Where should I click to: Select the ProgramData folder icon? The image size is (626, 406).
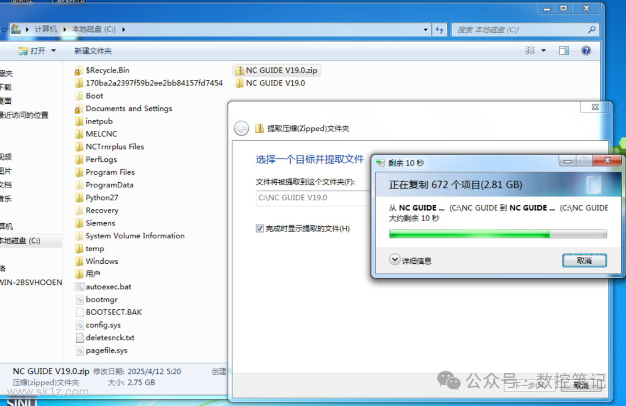tap(79, 185)
